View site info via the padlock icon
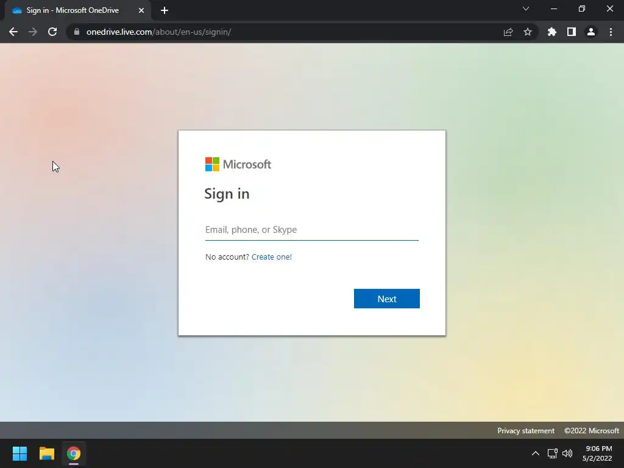Image resolution: width=624 pixels, height=468 pixels. pos(77,32)
